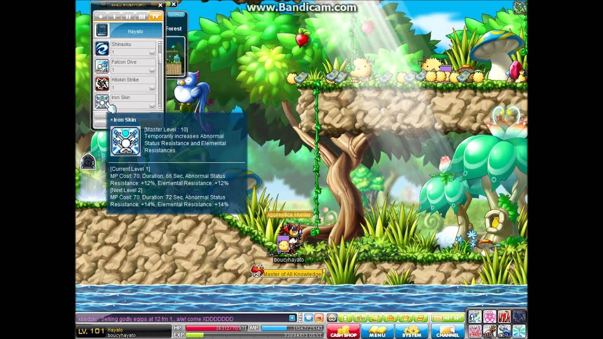This screenshot has height=339, width=603.
Task: Switch to beginner skills tab (dot)
Action: (100, 16)
